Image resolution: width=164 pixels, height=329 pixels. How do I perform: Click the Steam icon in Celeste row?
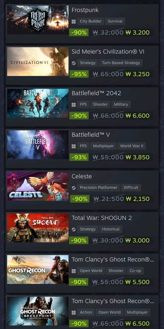(x=74, y=188)
